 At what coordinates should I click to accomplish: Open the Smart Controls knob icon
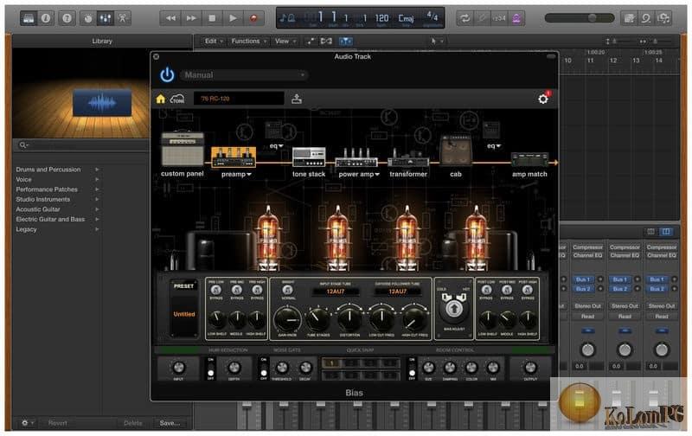(x=88, y=18)
